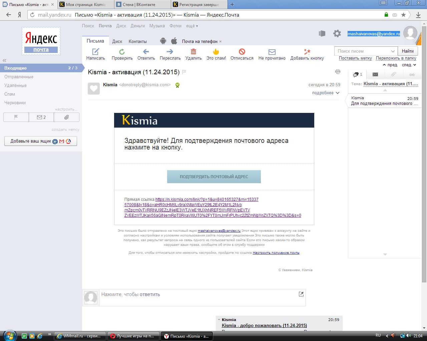This screenshot has height=341, width=427.
Task: Open the Черновики drafts folder
Action: (x=15, y=103)
